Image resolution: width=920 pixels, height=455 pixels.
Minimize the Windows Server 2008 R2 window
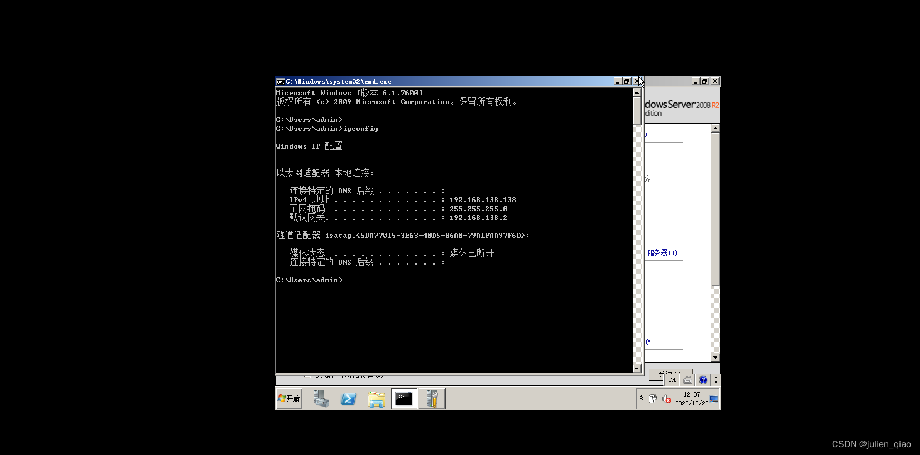click(x=696, y=81)
